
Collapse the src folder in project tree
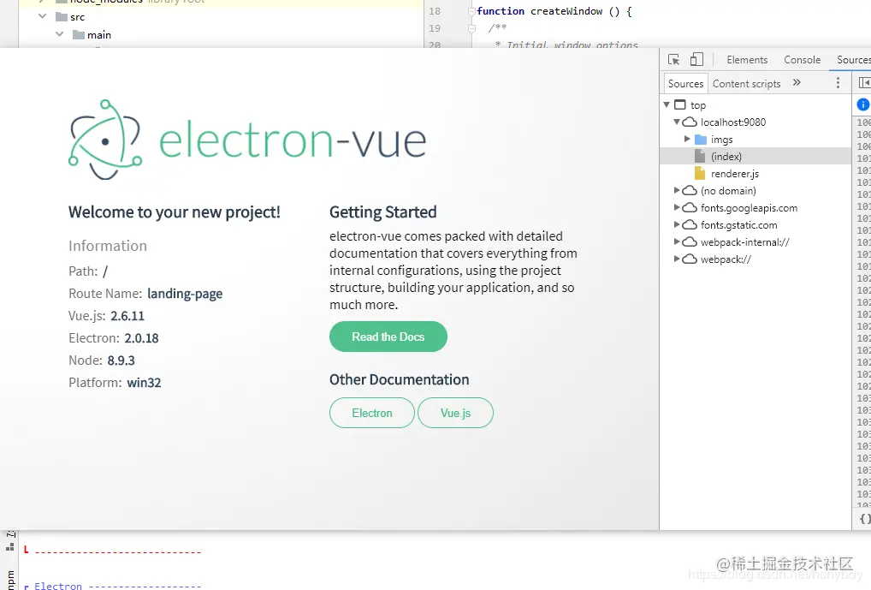point(42,16)
